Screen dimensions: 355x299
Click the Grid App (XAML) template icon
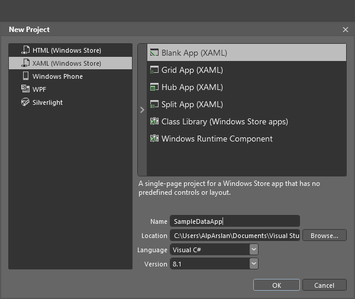[154, 70]
